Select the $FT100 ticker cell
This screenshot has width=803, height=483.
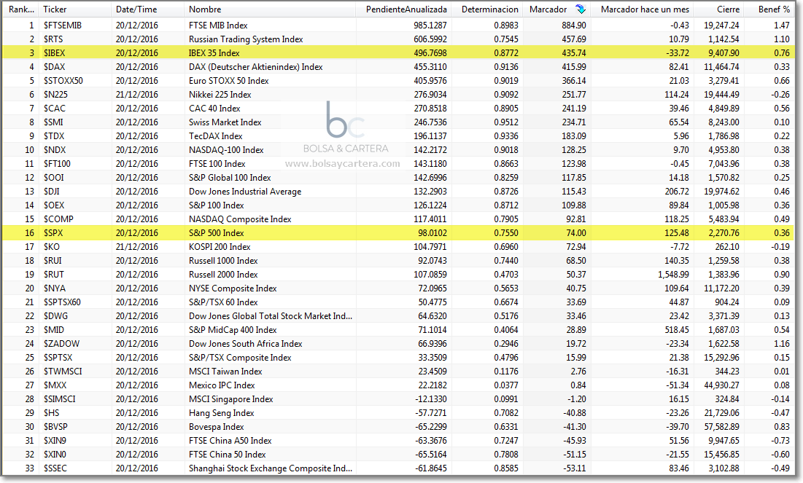click(57, 163)
